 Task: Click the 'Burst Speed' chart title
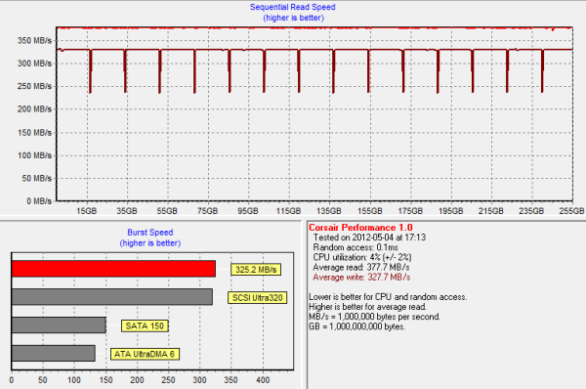pyautogui.click(x=149, y=233)
